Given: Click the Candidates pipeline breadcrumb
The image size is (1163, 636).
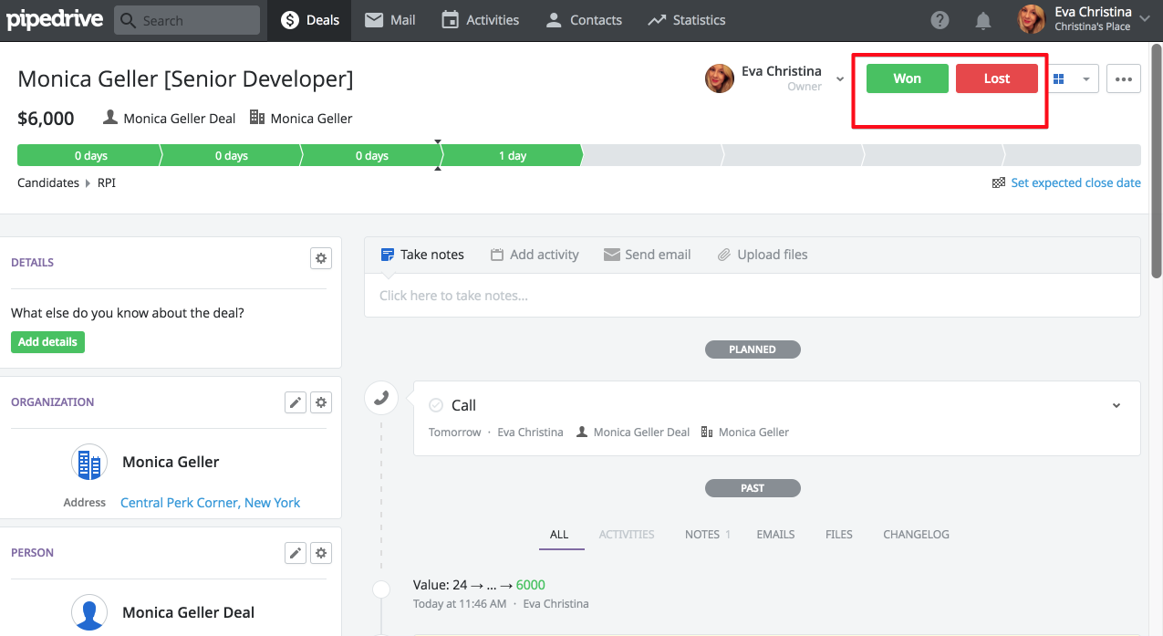Looking at the screenshot, I should click(48, 182).
